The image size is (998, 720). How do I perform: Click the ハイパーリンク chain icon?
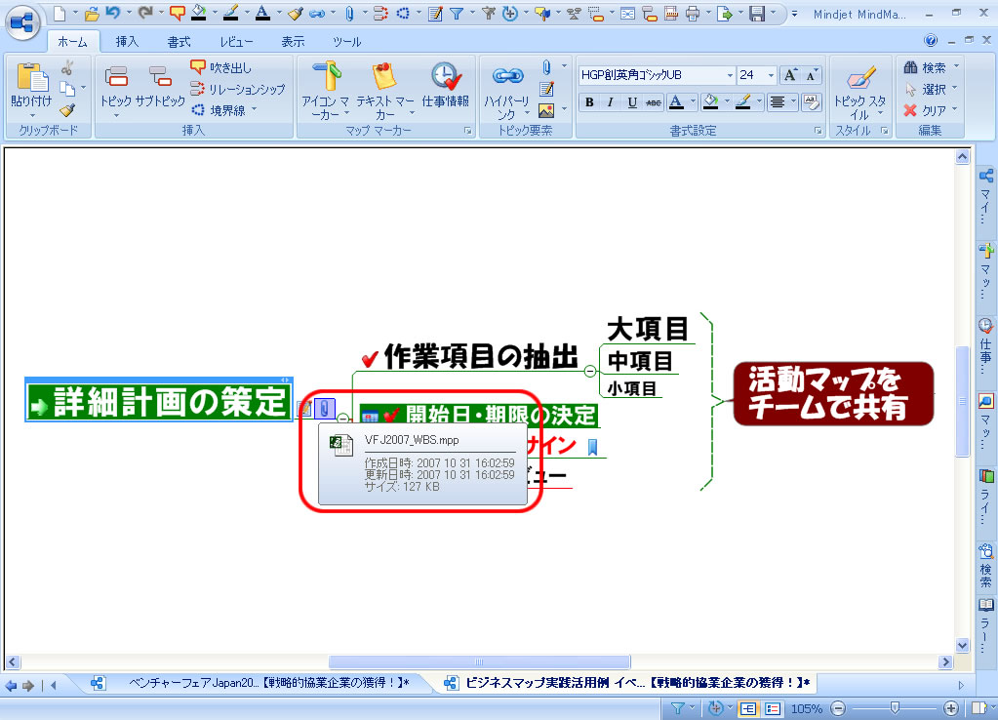click(x=506, y=76)
